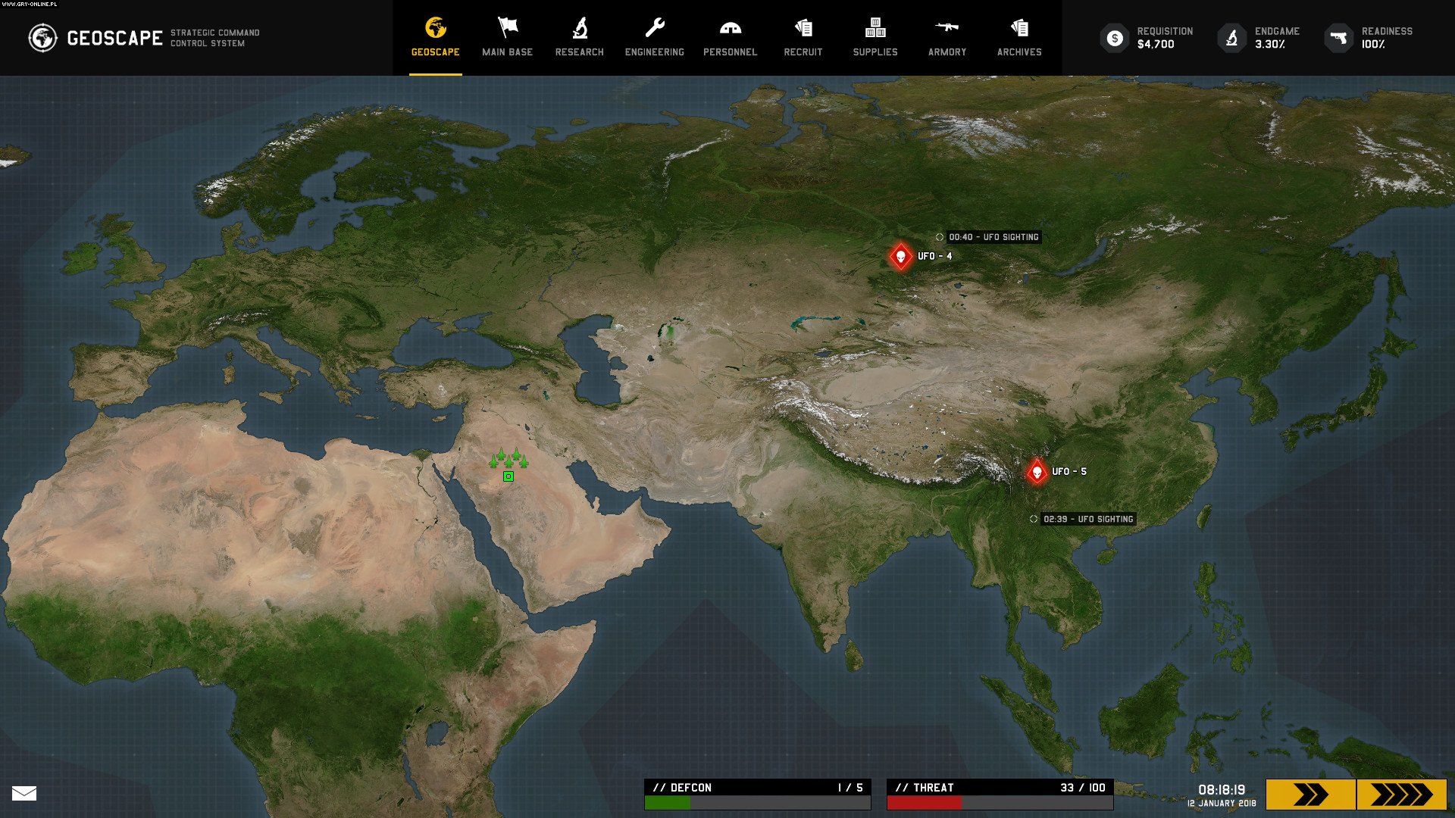1455x818 pixels.
Task: Click the Engineering wrench icon
Action: (654, 29)
